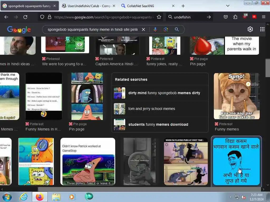Image resolution: width=270 pixels, height=202 pixels.
Task: Show hidden system tray icons
Action: pyautogui.click(x=230, y=197)
